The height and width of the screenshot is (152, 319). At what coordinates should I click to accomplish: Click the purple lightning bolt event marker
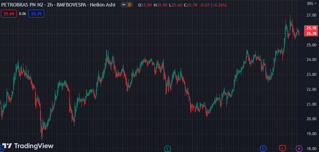pos(299,148)
